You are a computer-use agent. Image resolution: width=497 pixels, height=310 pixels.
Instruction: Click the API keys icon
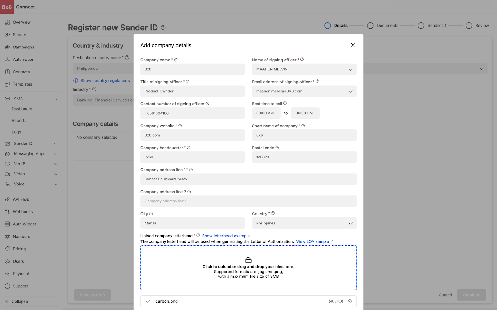pyautogui.click(x=7, y=199)
